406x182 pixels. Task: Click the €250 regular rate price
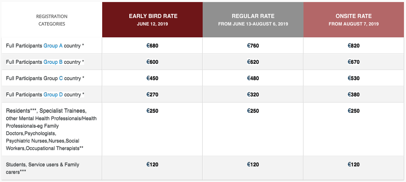click(x=253, y=111)
